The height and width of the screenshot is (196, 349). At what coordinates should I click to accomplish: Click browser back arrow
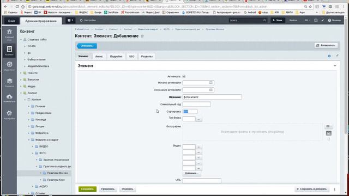tap(6, 7)
